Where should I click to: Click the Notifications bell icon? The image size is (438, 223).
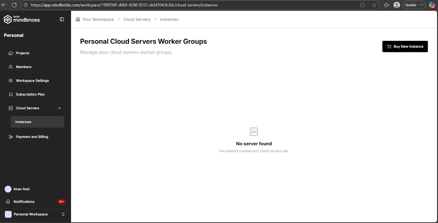[x=8, y=202]
